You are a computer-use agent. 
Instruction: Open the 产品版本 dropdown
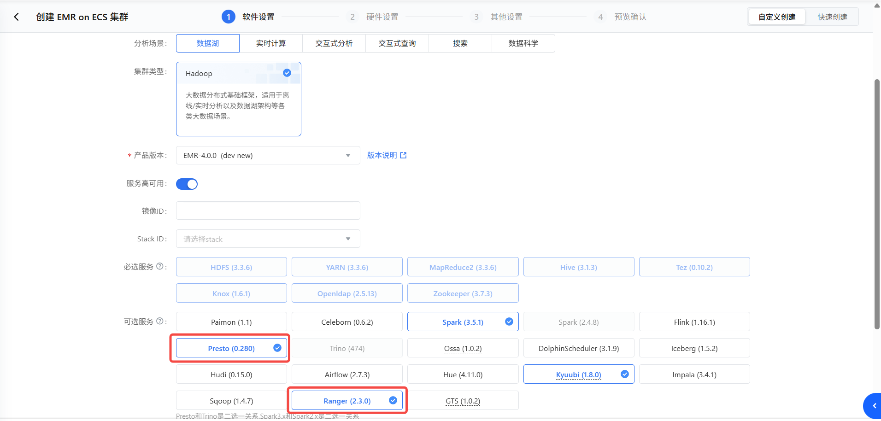click(268, 155)
